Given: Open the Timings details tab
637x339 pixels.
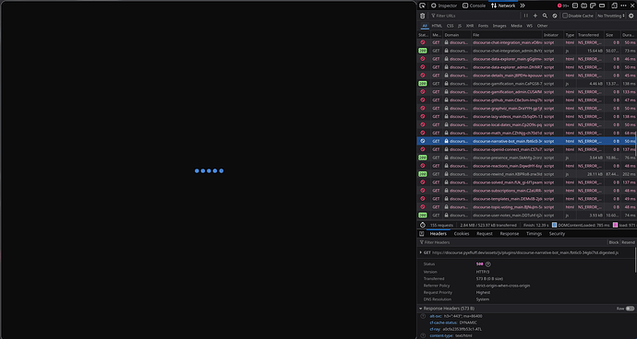Looking at the screenshot, I should point(534,234).
